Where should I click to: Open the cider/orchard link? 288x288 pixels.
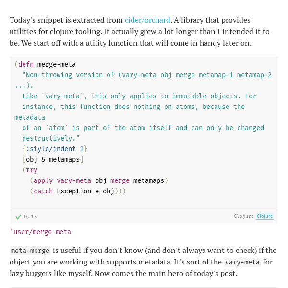147,20
